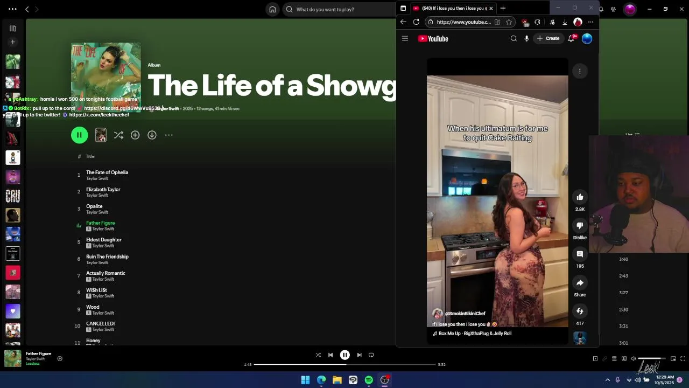The width and height of the screenshot is (689, 388).
Task: Select the CANCELLED! track
Action: pyautogui.click(x=100, y=324)
